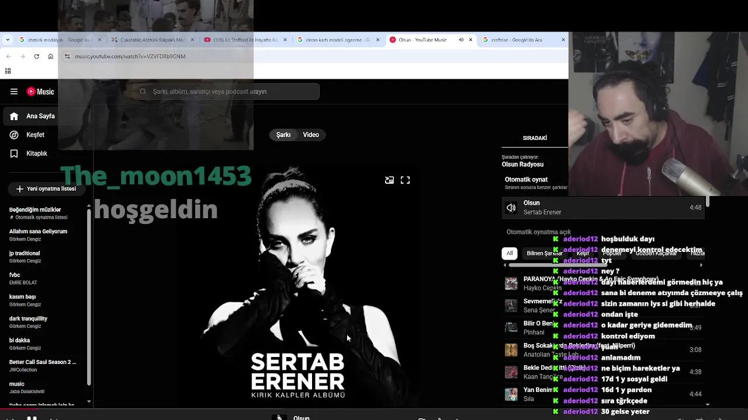Open bi dakka playlist

click(25, 344)
